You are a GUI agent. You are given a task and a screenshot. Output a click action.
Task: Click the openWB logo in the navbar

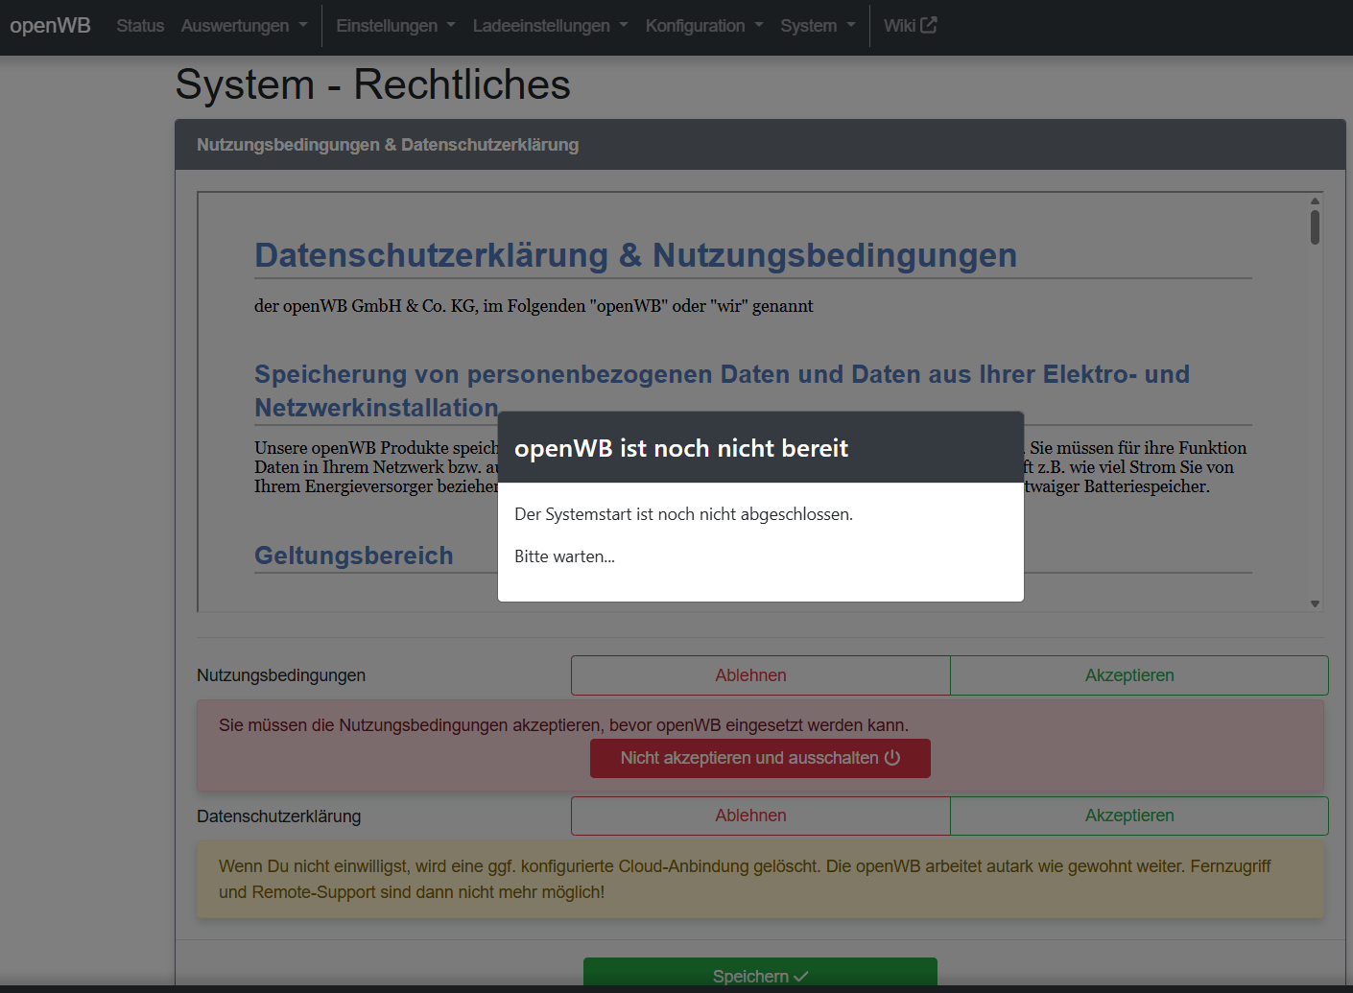pos(50,25)
